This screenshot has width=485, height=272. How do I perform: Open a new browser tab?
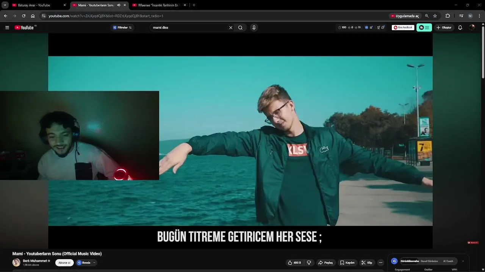[194, 5]
